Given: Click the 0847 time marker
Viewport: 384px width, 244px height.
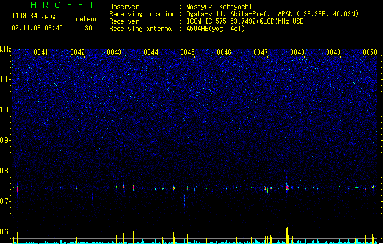Looking at the screenshot, I should point(261,52).
